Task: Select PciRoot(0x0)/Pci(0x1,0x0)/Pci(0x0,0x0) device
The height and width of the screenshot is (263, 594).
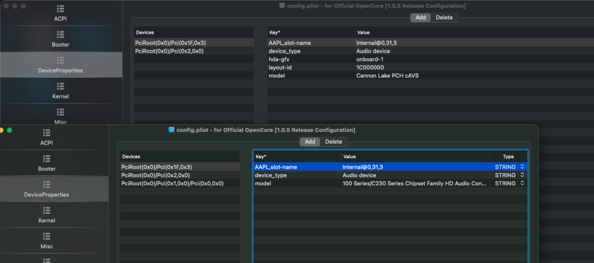Action: click(180, 183)
